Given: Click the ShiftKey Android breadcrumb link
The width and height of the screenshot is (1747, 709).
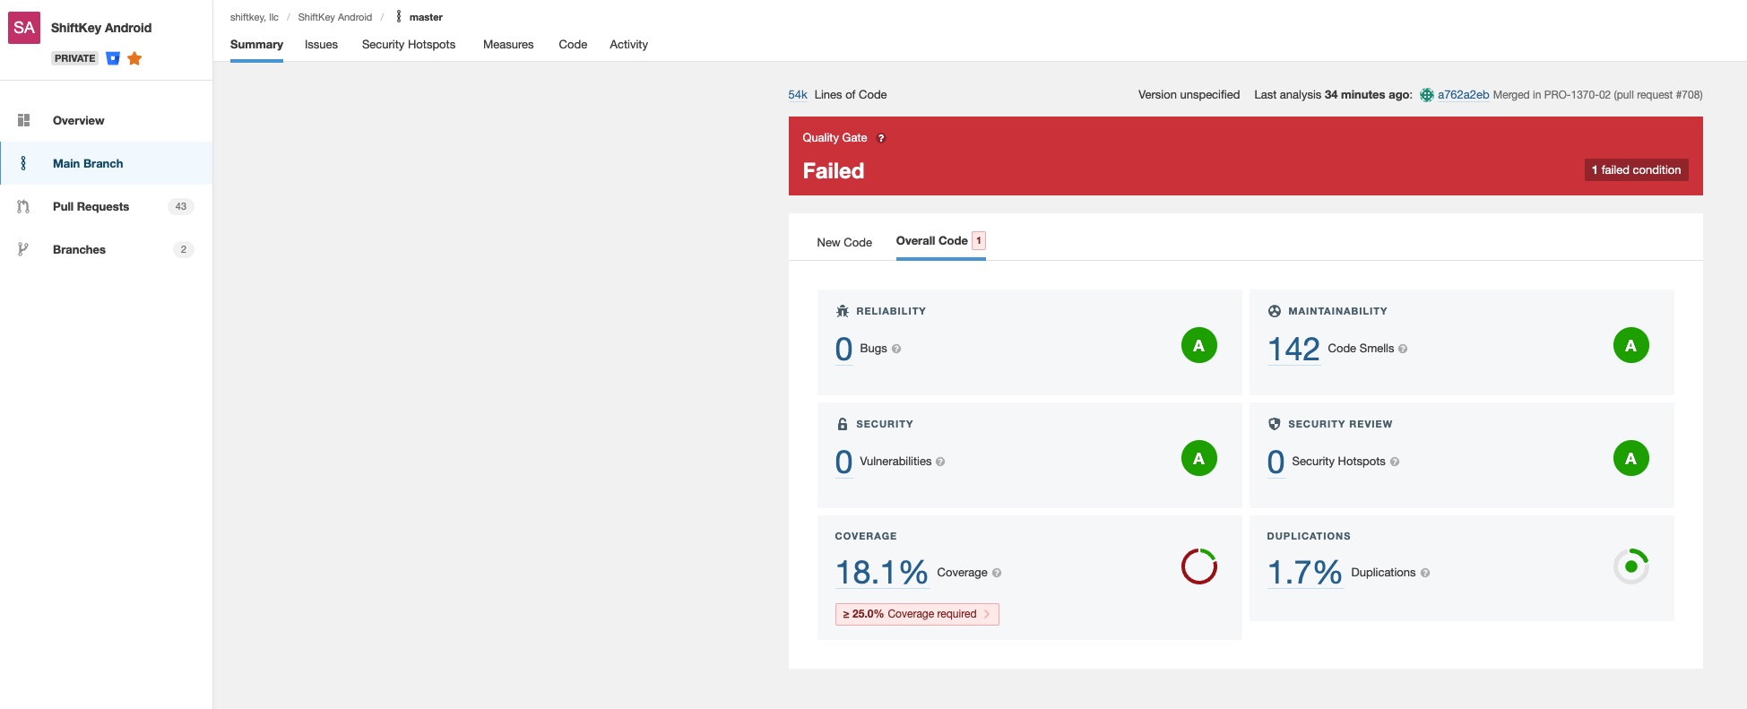Looking at the screenshot, I should 335,17.
